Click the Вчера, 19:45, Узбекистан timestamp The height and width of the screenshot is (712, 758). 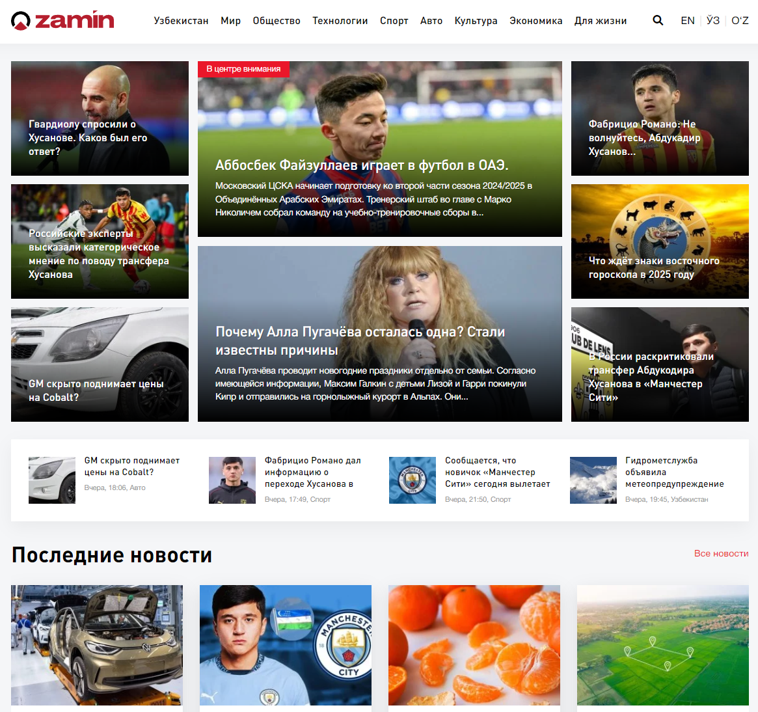[666, 499]
